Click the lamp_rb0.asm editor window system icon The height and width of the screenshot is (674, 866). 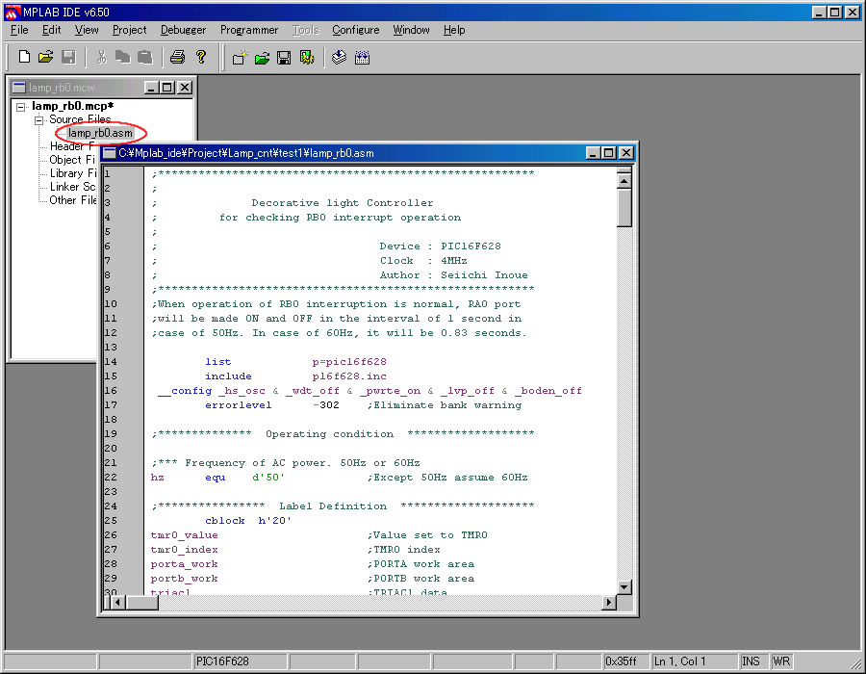point(110,153)
